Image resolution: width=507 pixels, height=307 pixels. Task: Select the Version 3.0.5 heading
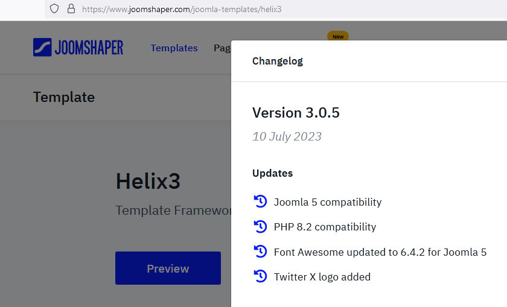pos(296,113)
